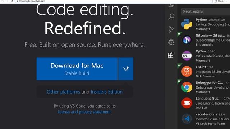
Task: Click the browser address bar URL
Action: pos(32,1)
